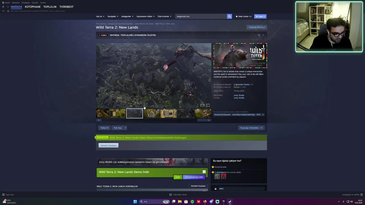Collapse the broadcast section with the chevron

pos(263,35)
